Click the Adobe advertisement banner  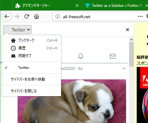142,95
